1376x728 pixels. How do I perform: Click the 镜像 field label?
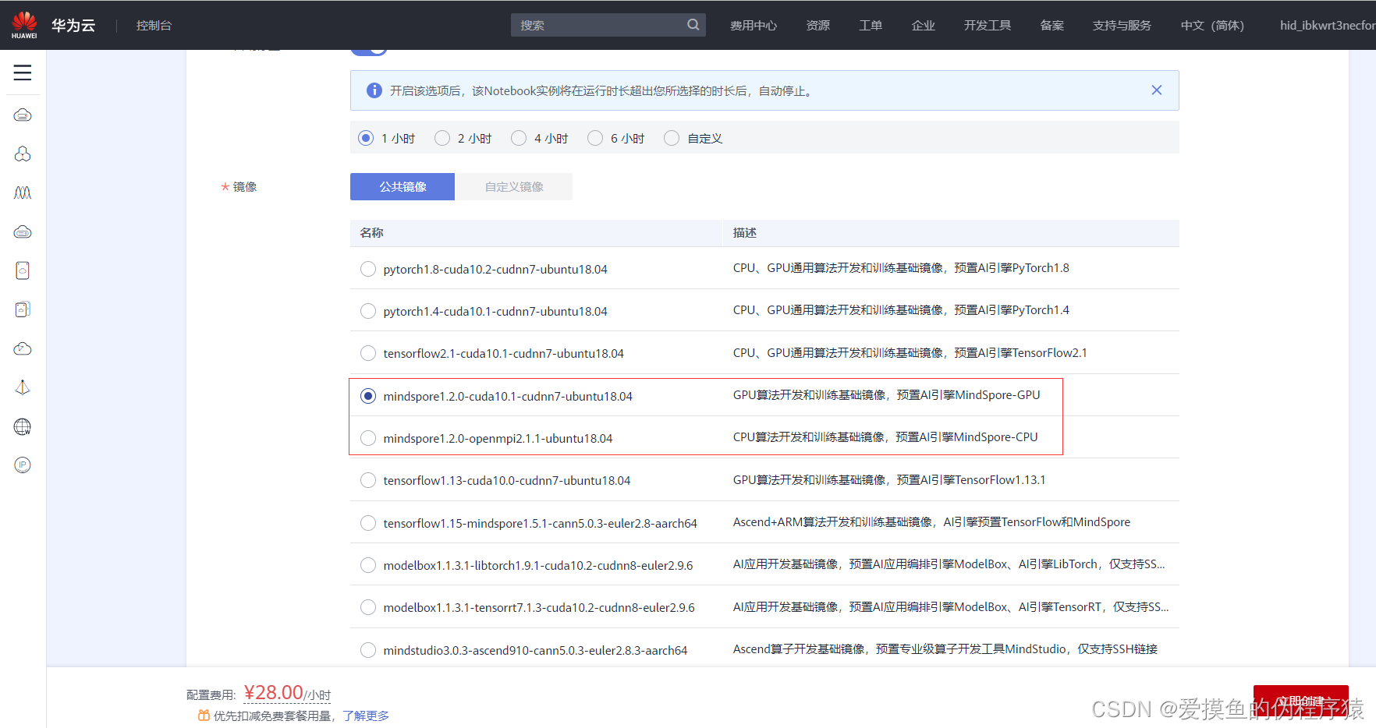point(245,186)
